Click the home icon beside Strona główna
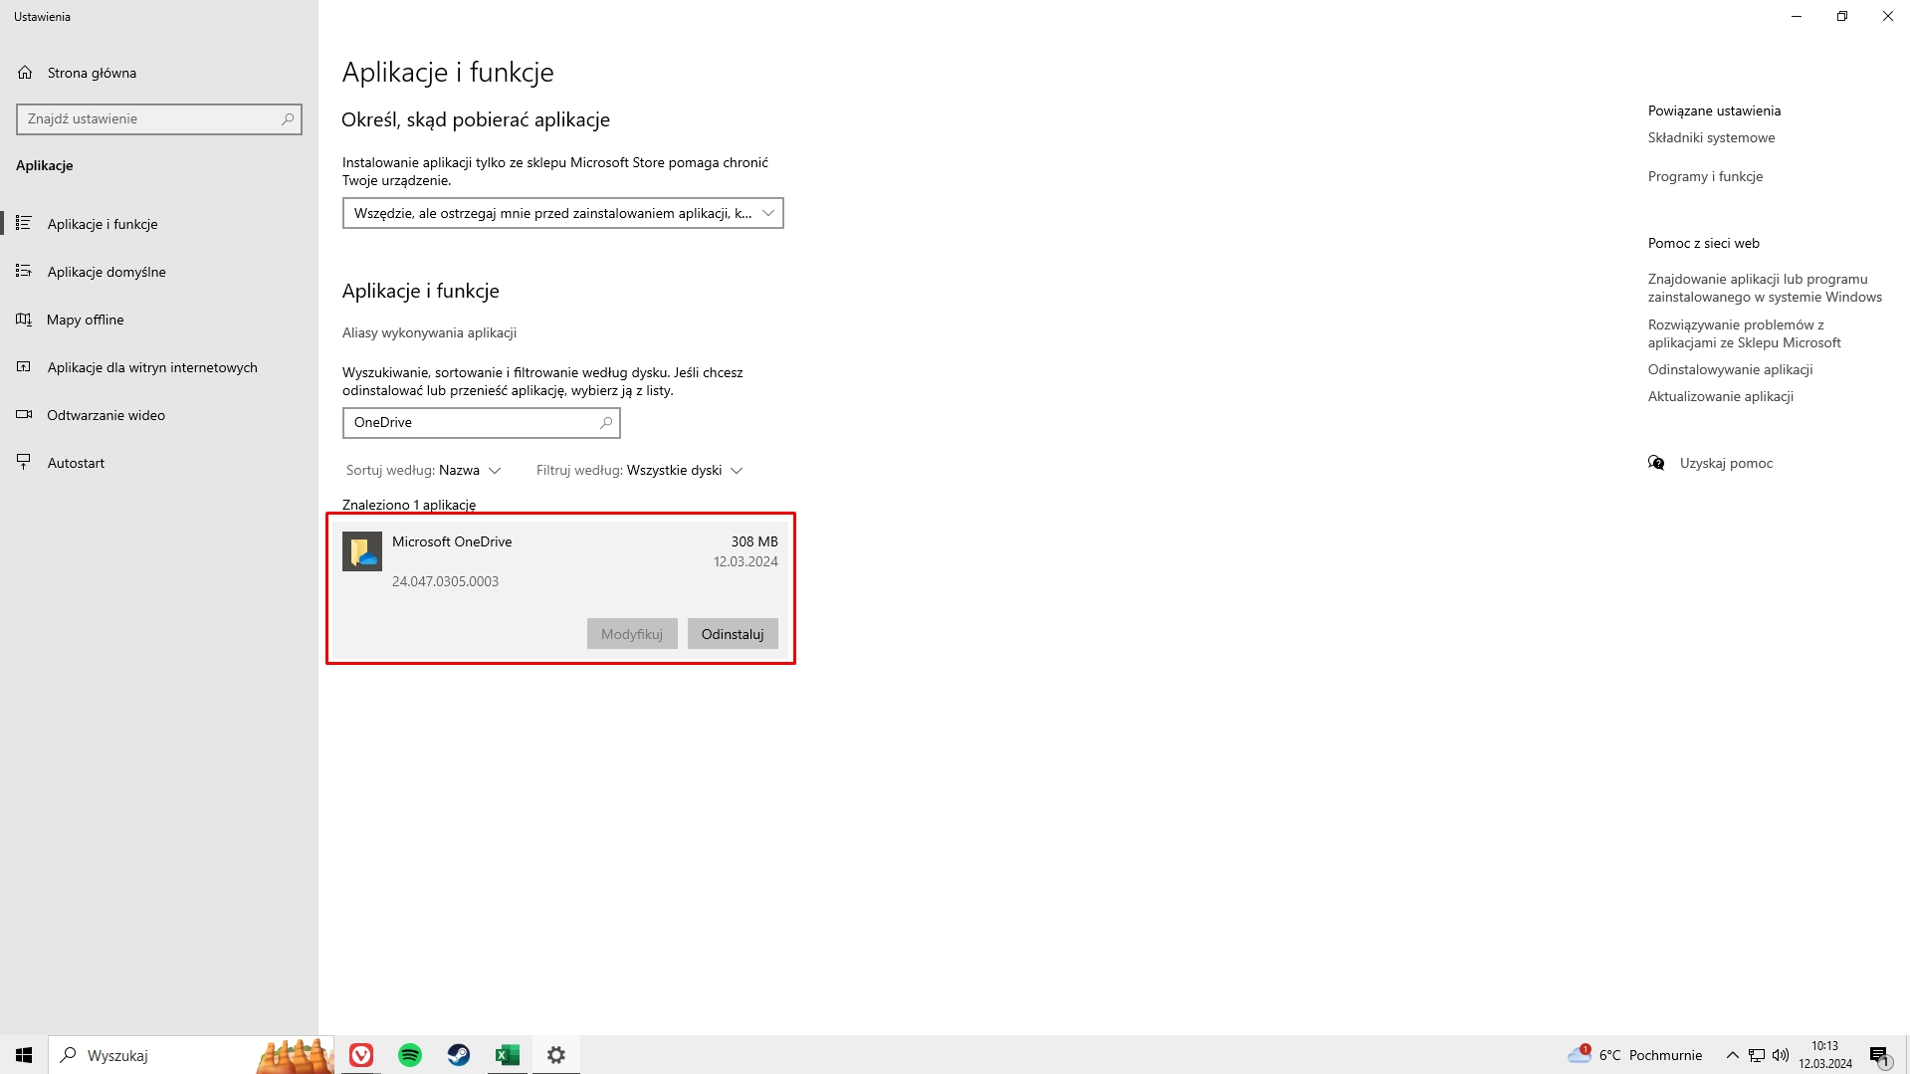The height and width of the screenshot is (1074, 1910). [x=25, y=73]
